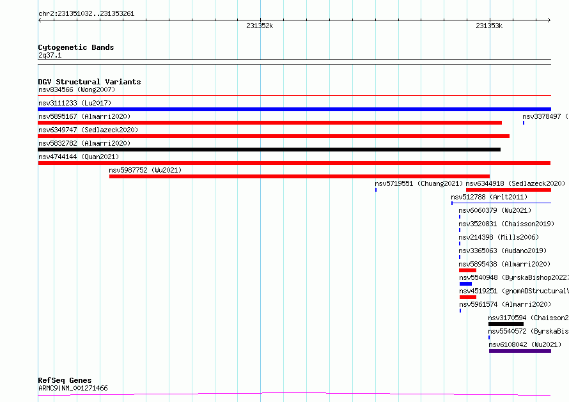
Task: Click the nsv6349747 (Sedlazeck2020) label
Action: (88, 130)
